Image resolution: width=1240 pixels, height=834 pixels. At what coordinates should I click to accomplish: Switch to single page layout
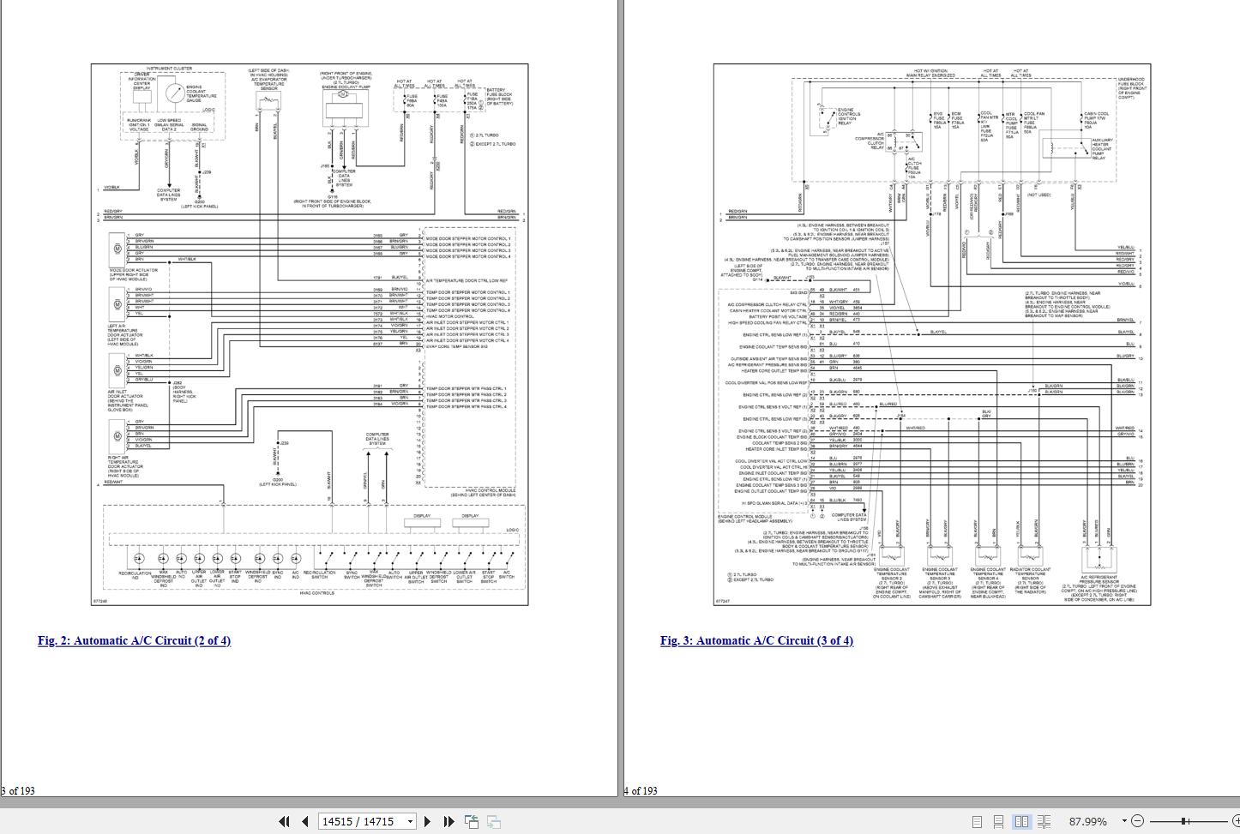coord(977,821)
